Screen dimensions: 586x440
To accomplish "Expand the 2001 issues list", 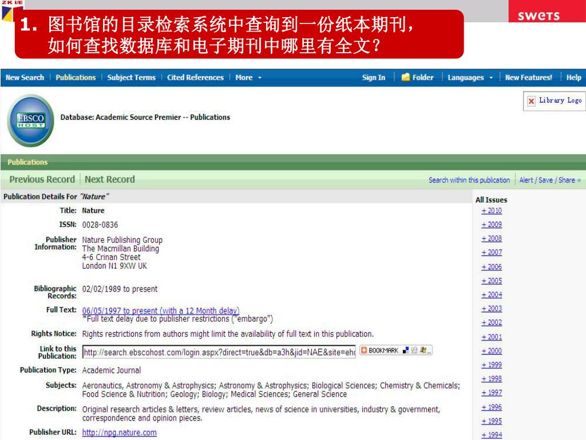I will pyautogui.click(x=492, y=337).
